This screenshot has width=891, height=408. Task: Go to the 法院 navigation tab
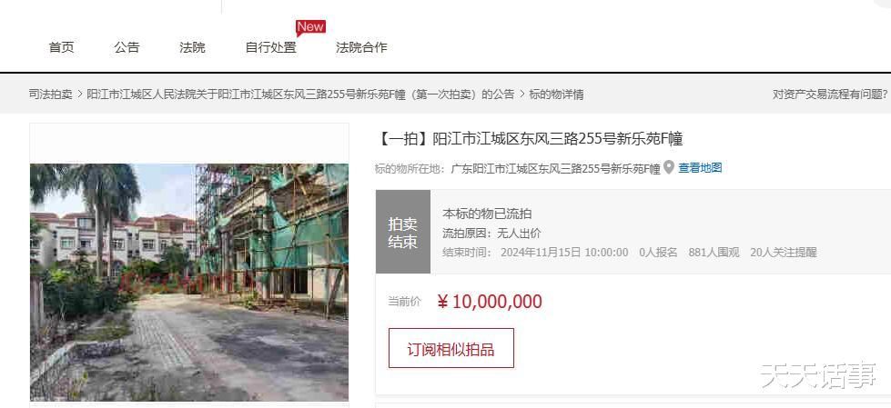click(x=192, y=47)
